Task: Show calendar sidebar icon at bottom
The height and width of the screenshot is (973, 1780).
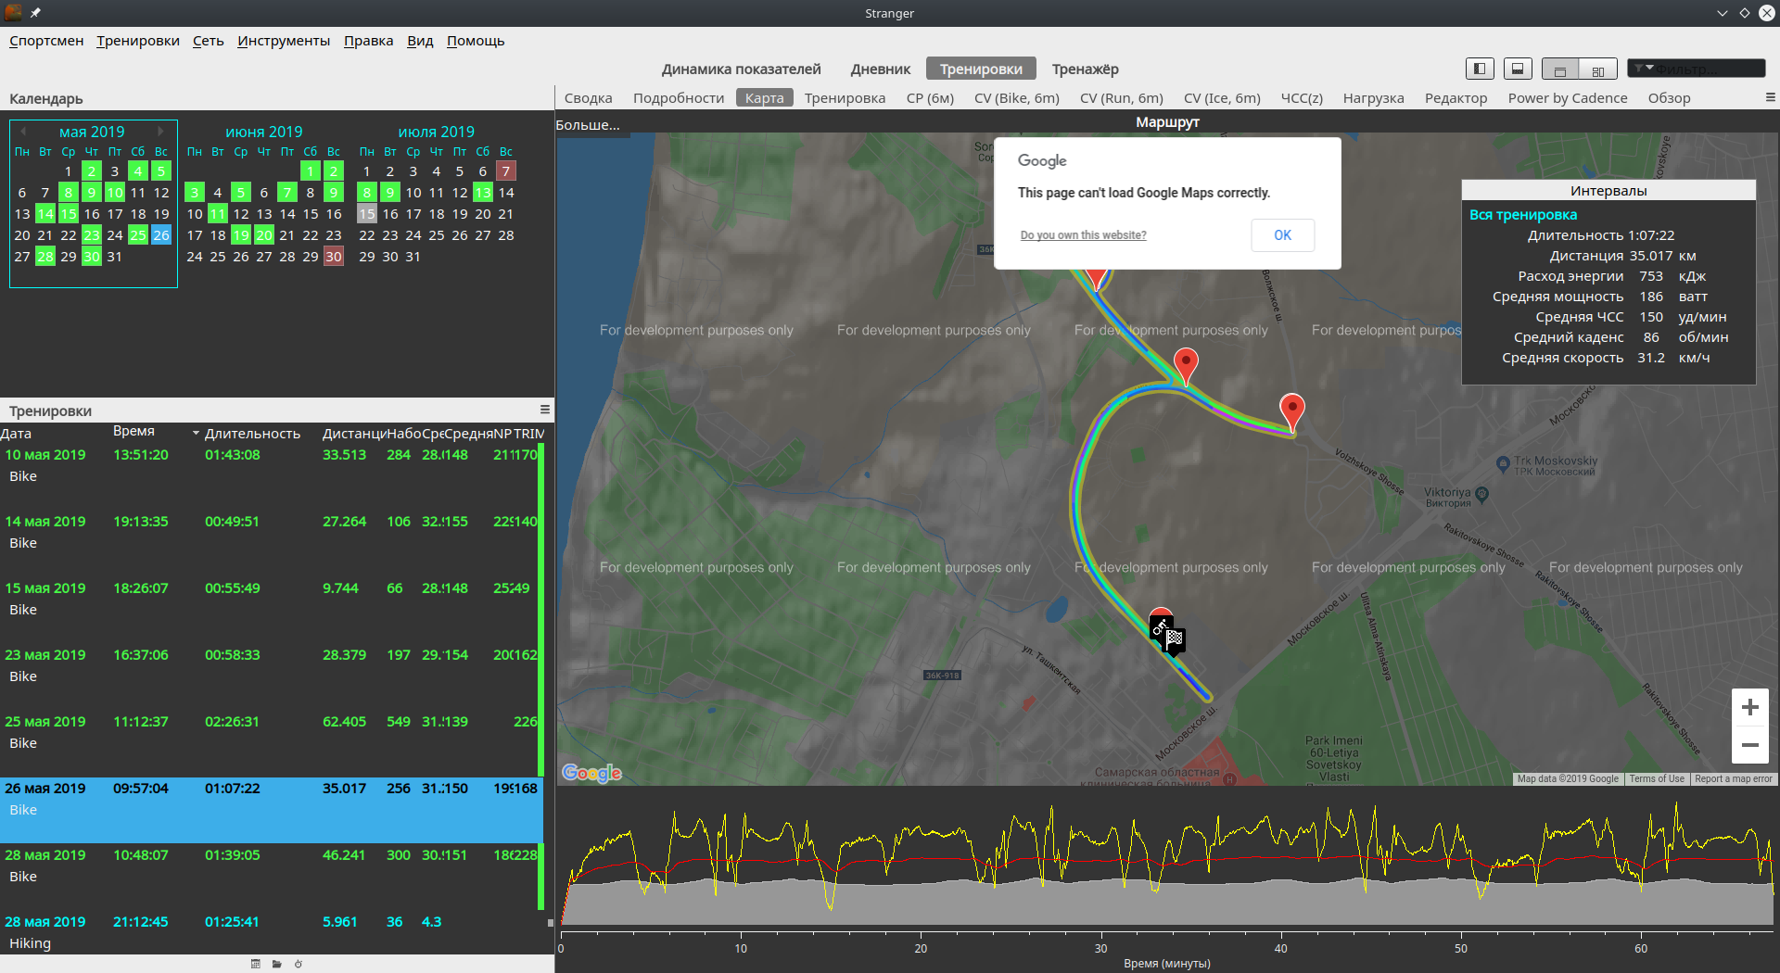Action: coord(256,964)
